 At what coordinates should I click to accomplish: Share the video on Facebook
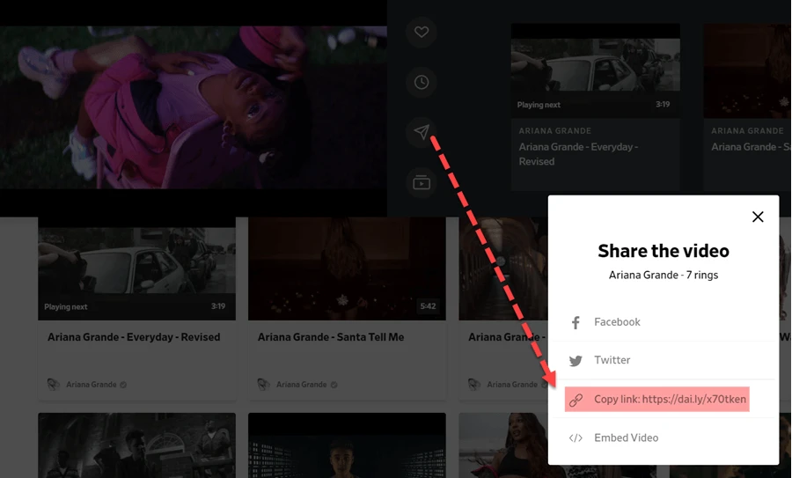(617, 322)
